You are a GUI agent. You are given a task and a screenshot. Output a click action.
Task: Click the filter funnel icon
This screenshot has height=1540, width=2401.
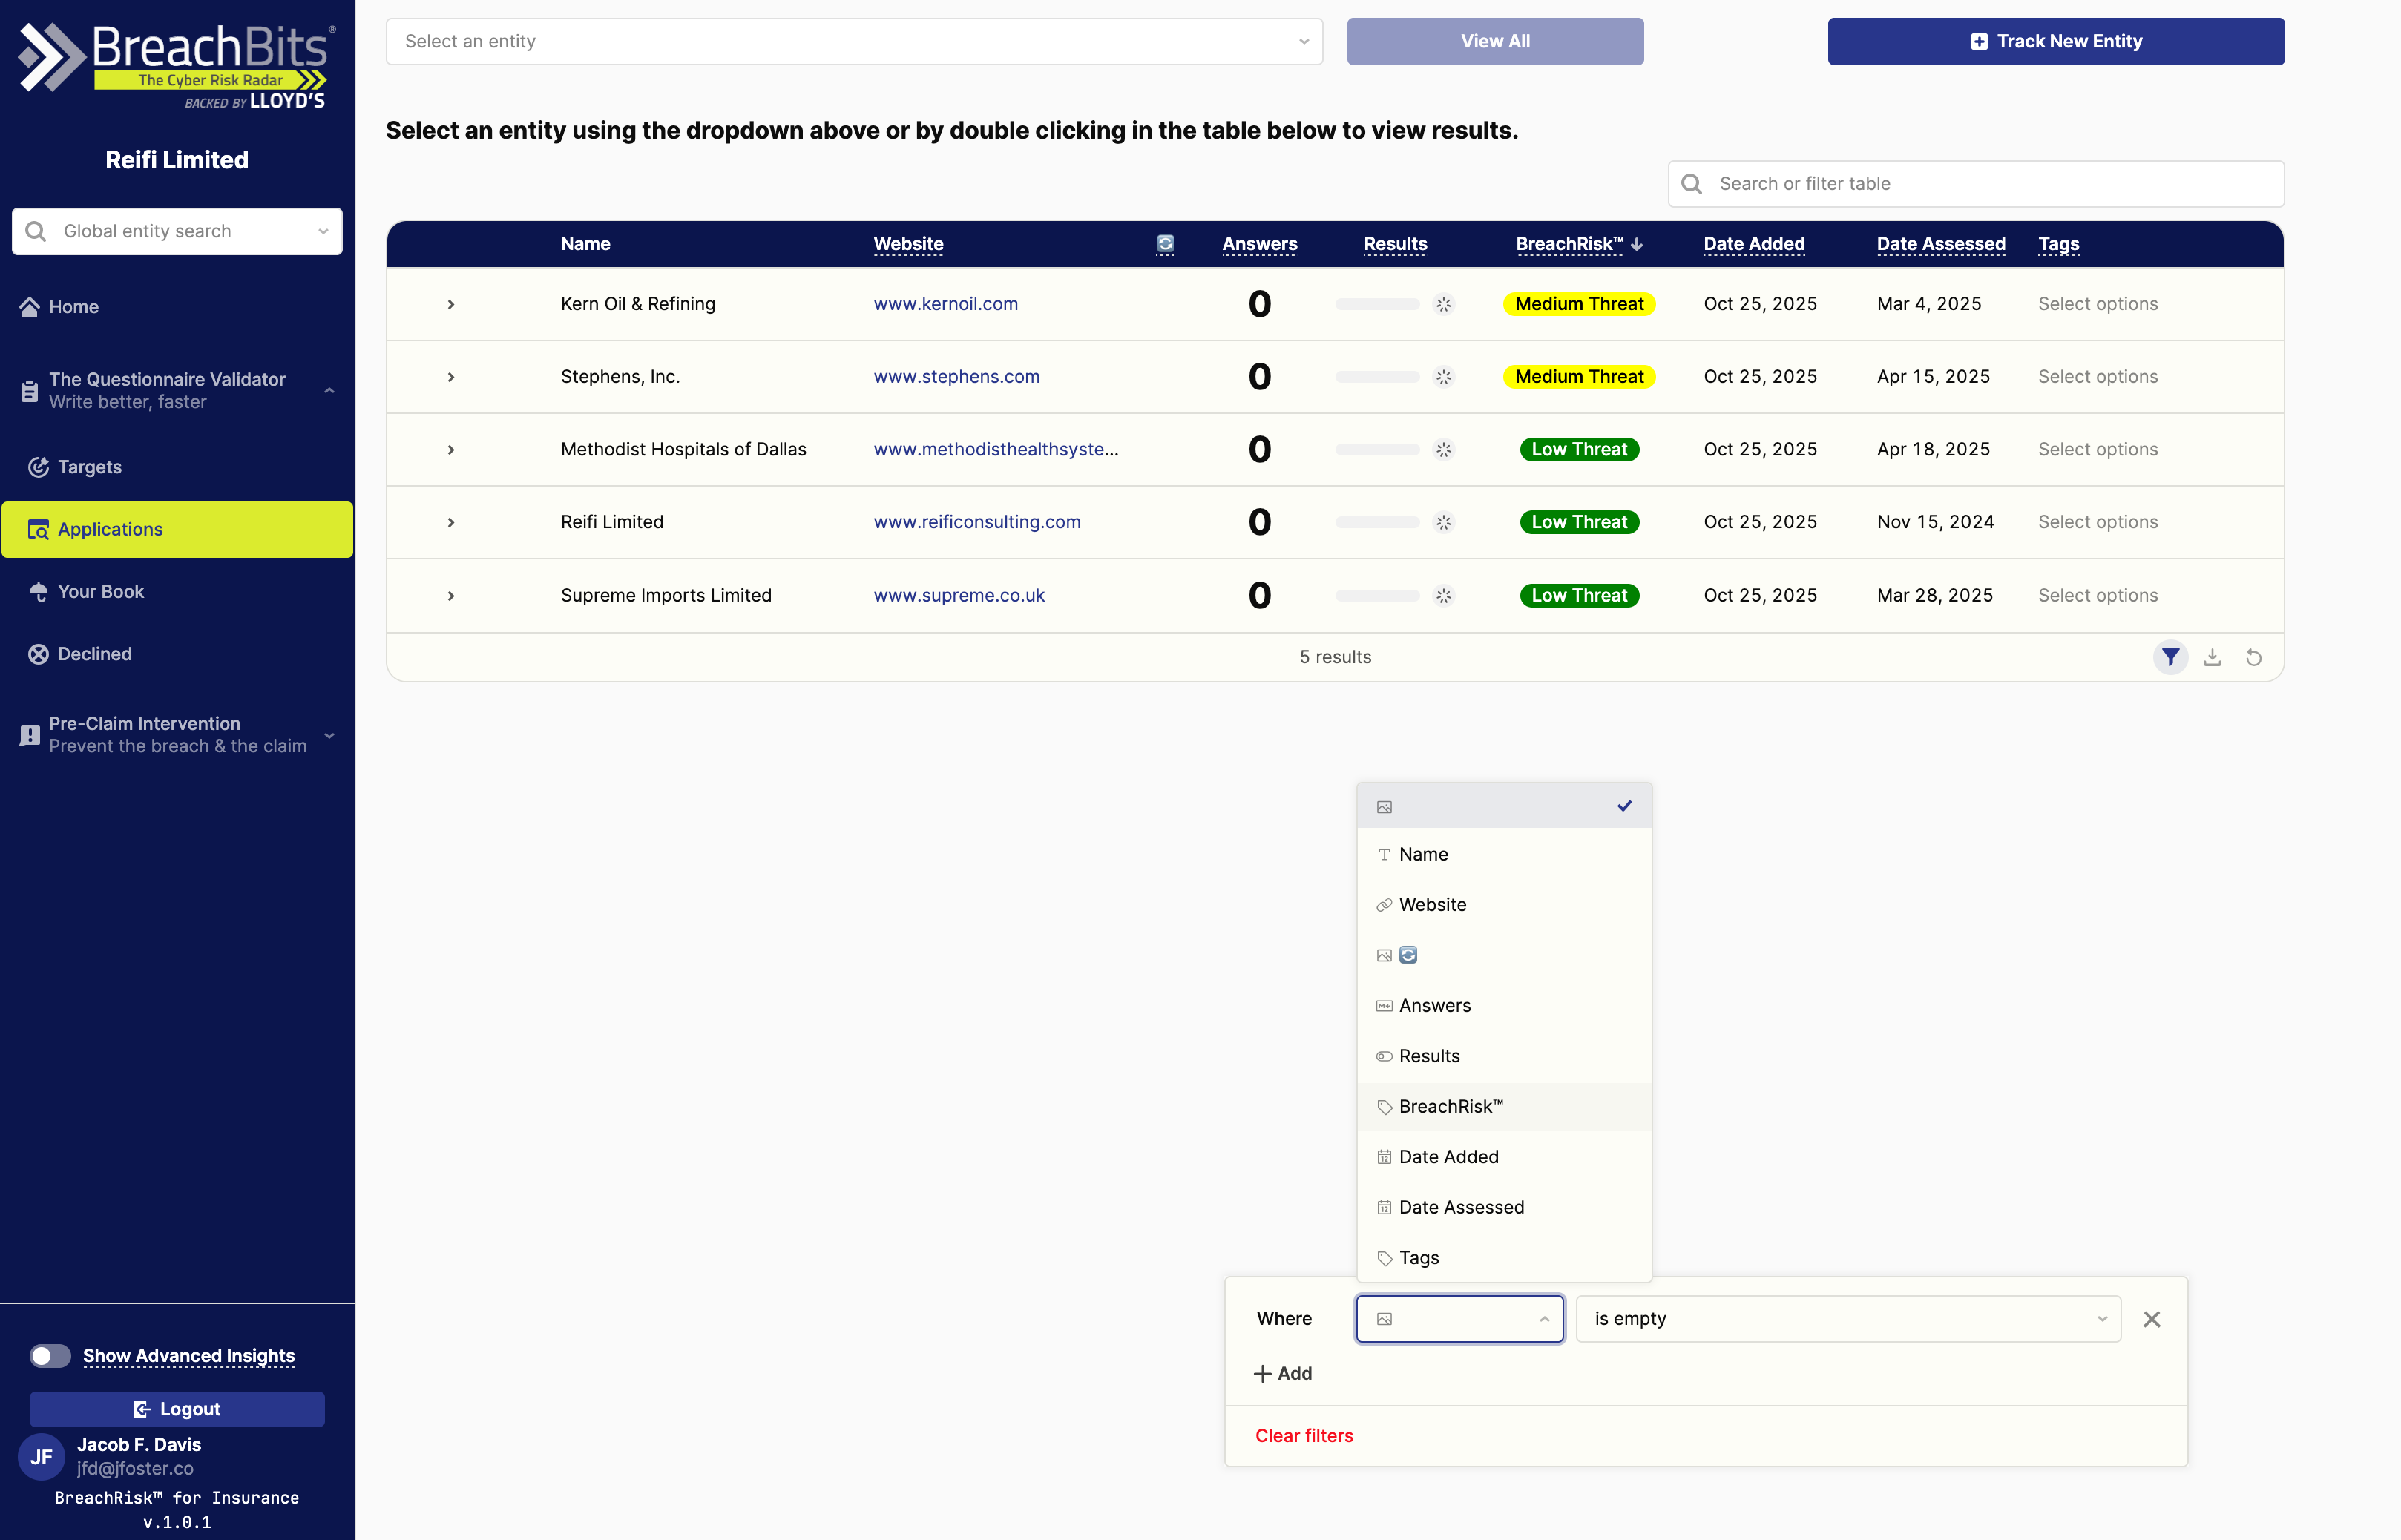2170,657
